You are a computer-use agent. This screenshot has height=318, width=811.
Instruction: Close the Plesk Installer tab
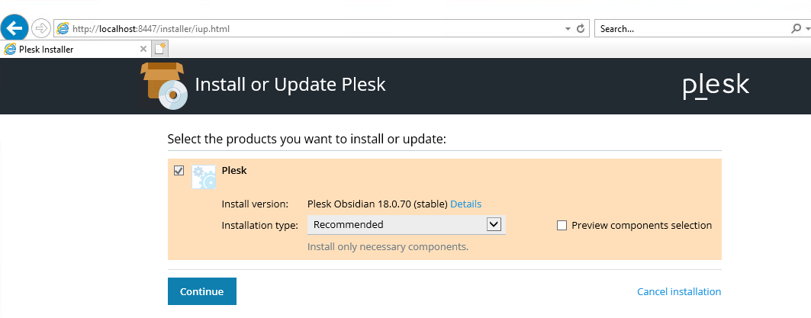point(143,49)
